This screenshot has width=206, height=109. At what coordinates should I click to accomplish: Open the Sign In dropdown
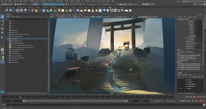pyautogui.click(x=148, y=4)
